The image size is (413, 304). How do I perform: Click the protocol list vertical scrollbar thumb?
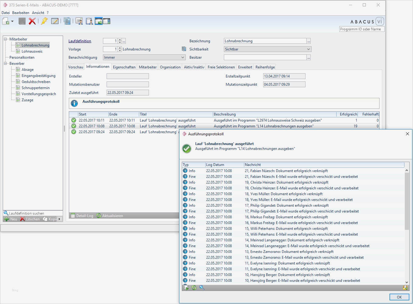tap(407, 201)
